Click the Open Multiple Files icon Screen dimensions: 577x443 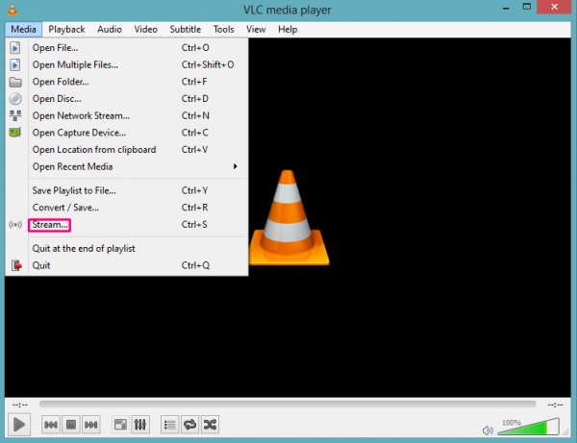15,64
